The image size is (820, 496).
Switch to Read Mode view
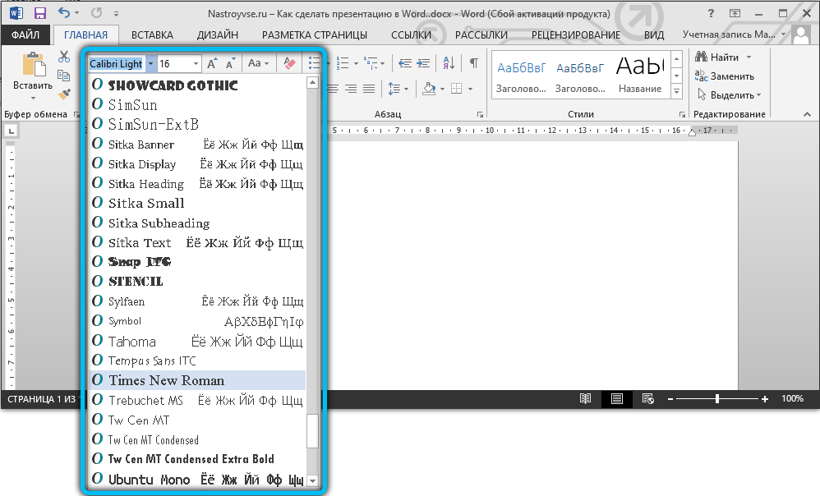point(585,398)
